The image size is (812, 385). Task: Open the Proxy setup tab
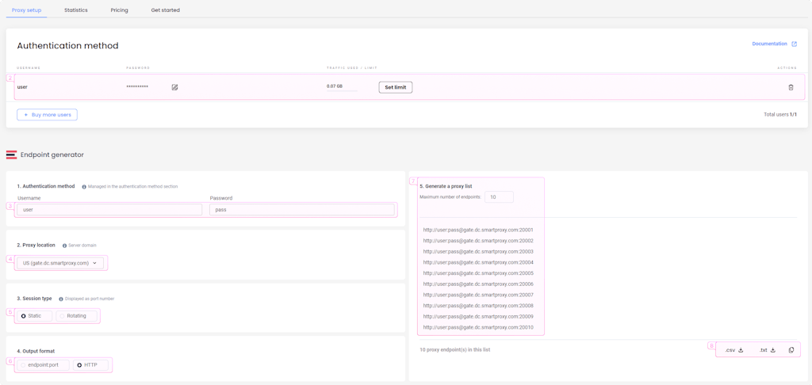tap(26, 10)
